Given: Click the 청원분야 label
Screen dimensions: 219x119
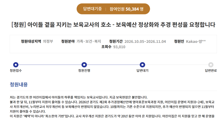Looking at the screenshot, I should click(x=68, y=41).
